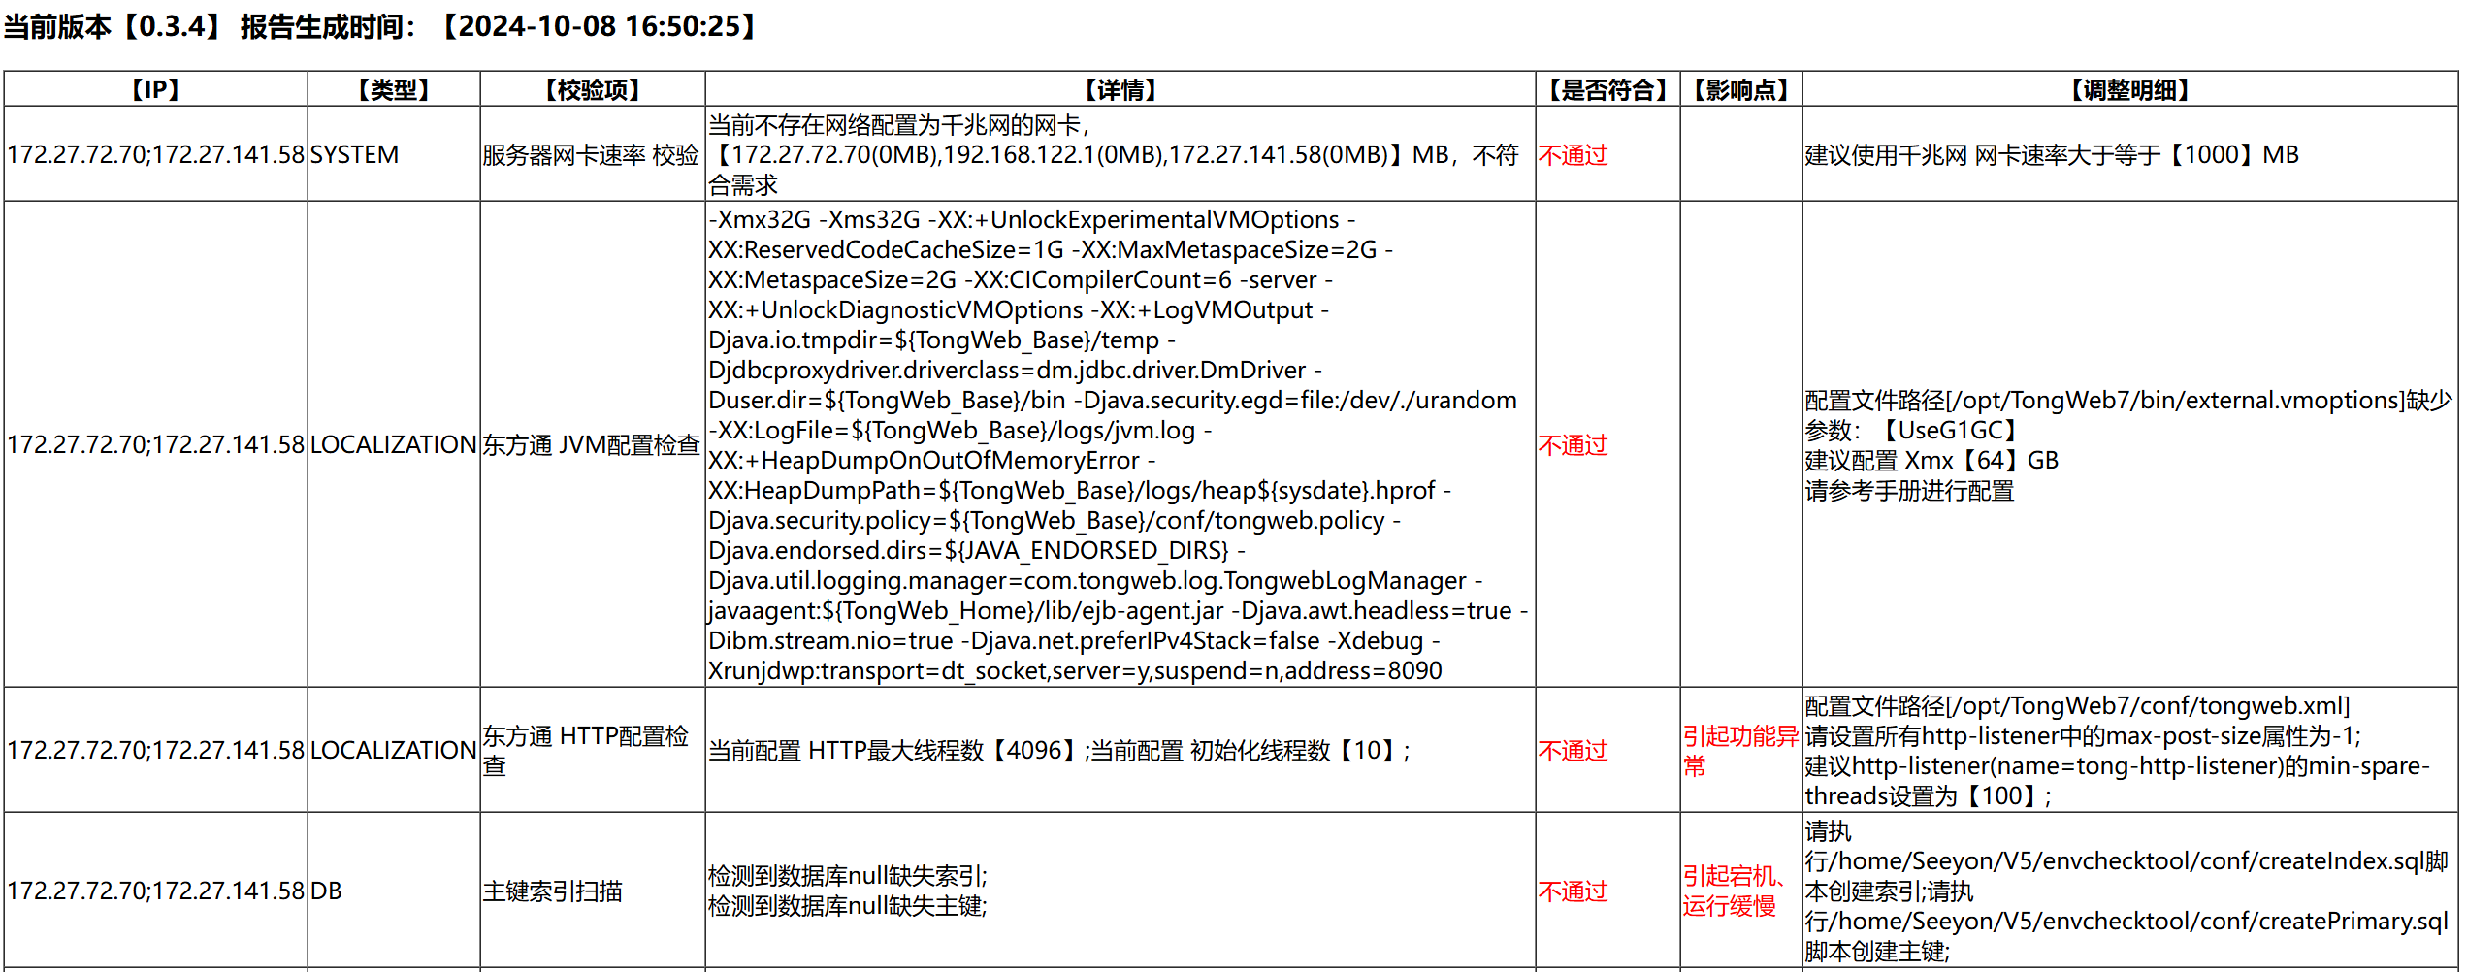The image size is (2467, 972).
Task: Click the 【类型】 column header
Action: coord(394,90)
